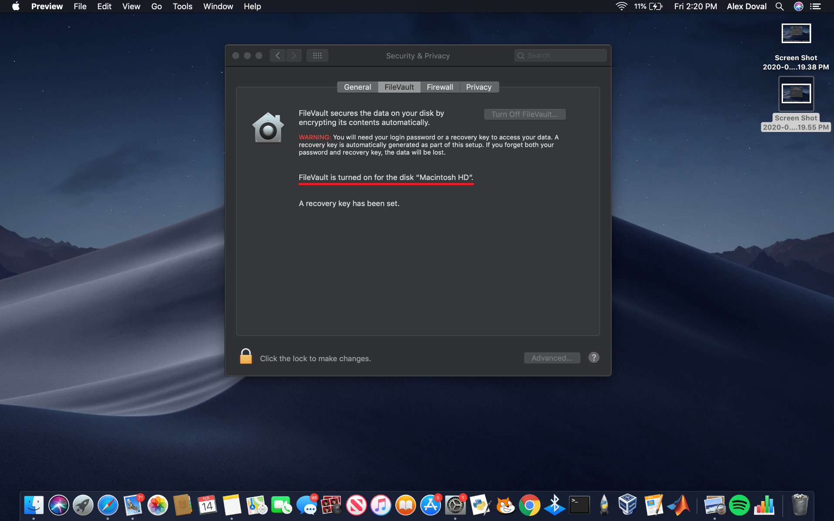Switch to the General tab
Screen dimensions: 834x521
click(357, 87)
